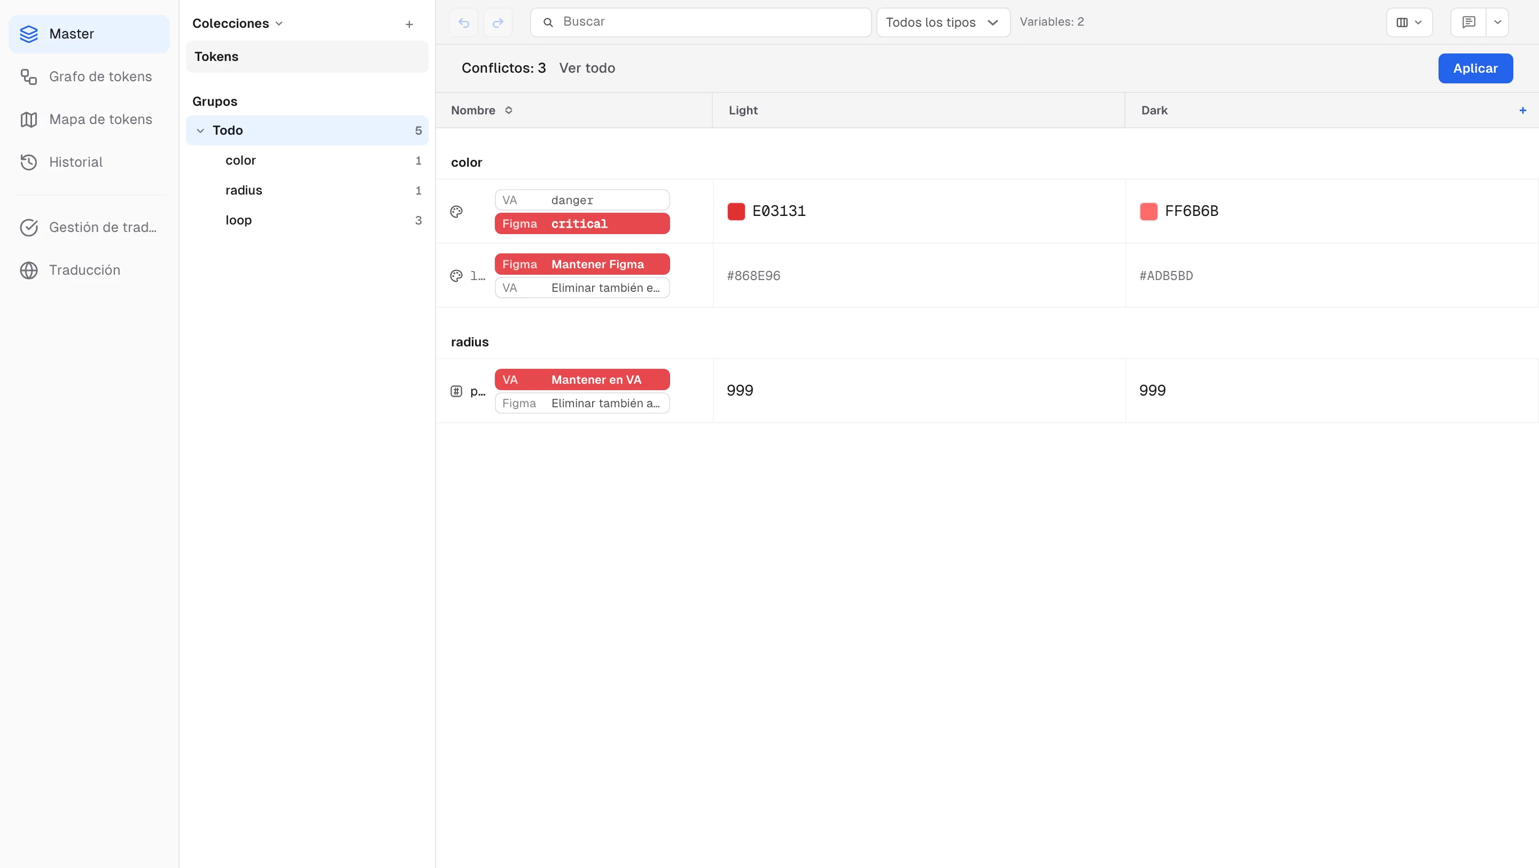This screenshot has height=868, width=1539.
Task: Add a new mode column plus icon
Action: click(x=1522, y=111)
